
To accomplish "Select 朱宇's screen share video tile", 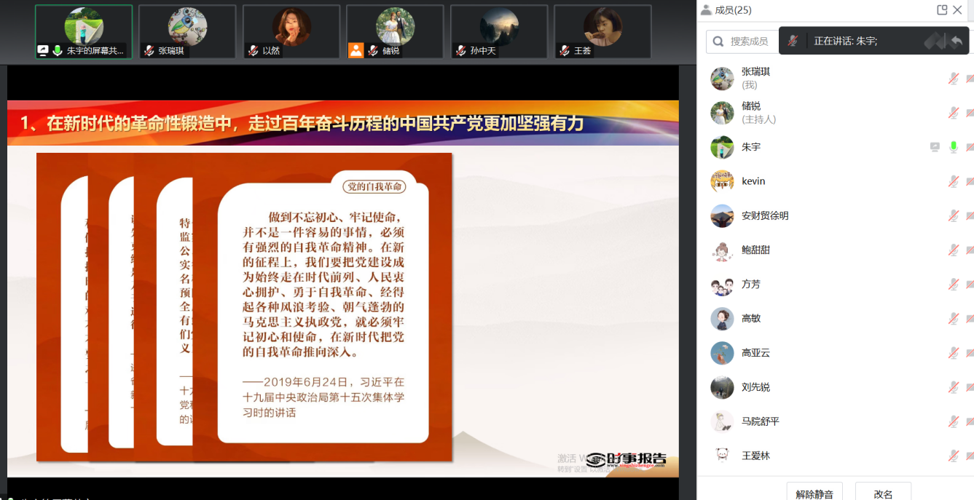I will [84, 31].
